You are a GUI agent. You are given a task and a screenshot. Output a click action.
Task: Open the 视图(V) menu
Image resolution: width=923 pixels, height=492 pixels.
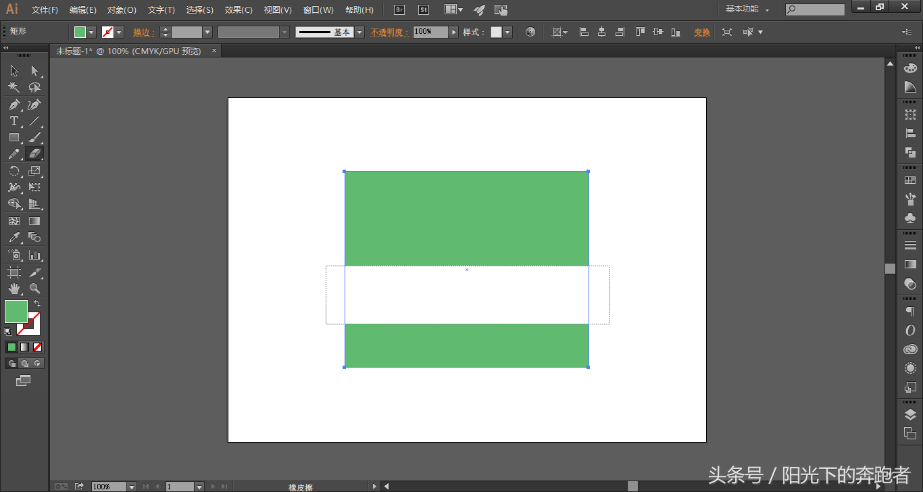click(278, 10)
